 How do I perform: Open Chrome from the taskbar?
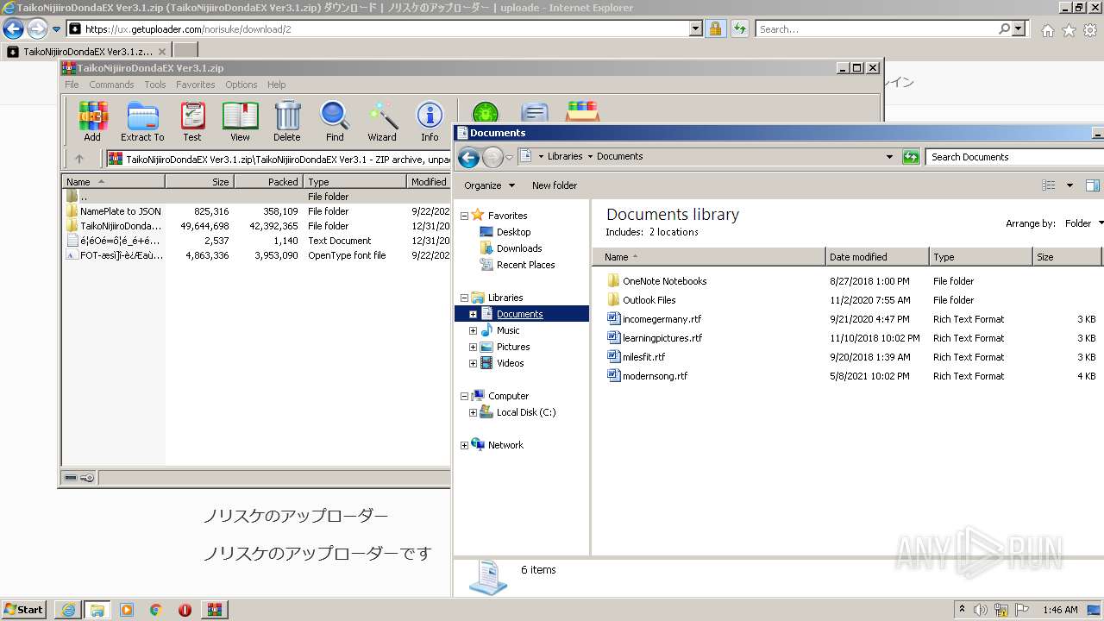coord(155,610)
